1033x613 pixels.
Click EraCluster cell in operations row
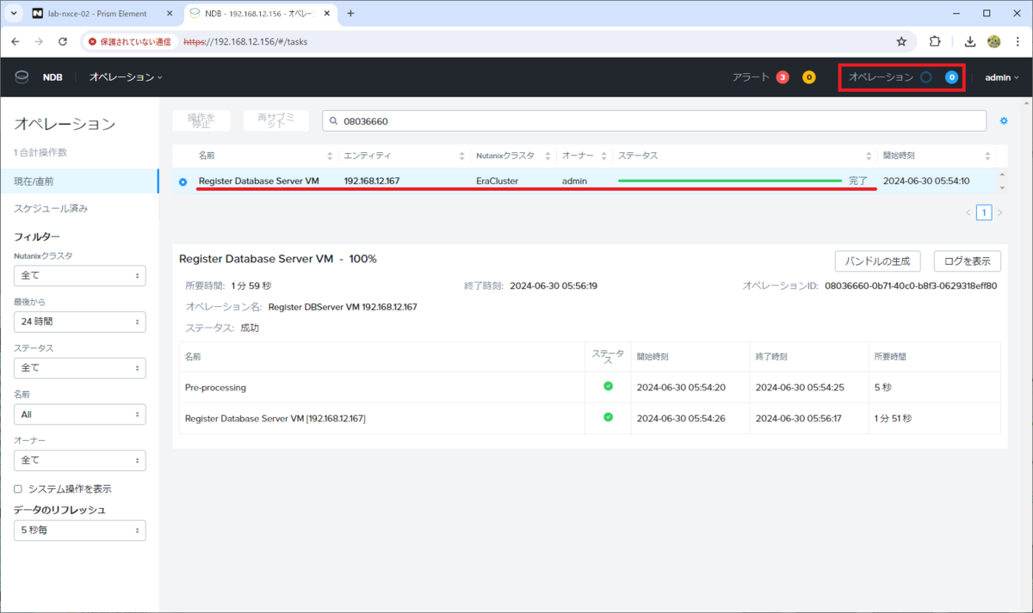coord(497,181)
